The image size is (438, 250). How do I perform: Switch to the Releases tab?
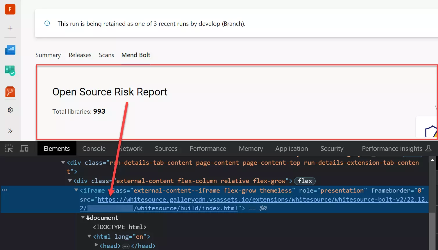[x=80, y=55]
